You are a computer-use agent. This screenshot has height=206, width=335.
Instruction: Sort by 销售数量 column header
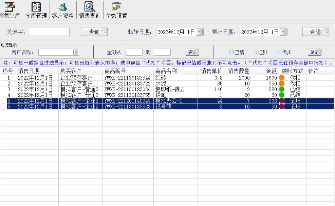[238, 71]
